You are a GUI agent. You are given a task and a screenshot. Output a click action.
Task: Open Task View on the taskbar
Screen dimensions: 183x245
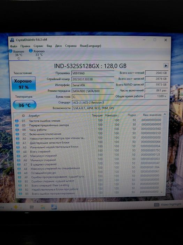pyautogui.click(x=32, y=207)
